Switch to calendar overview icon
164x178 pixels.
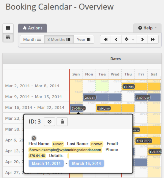8,37
